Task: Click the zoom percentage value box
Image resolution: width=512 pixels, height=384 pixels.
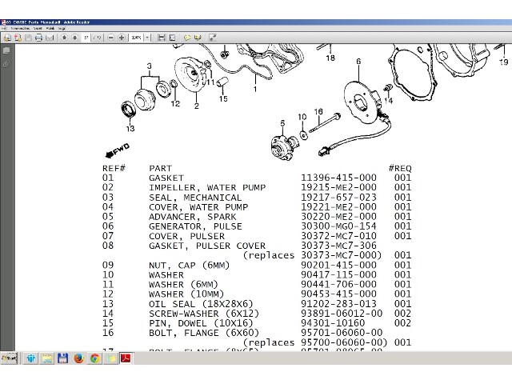Action: click(135, 38)
